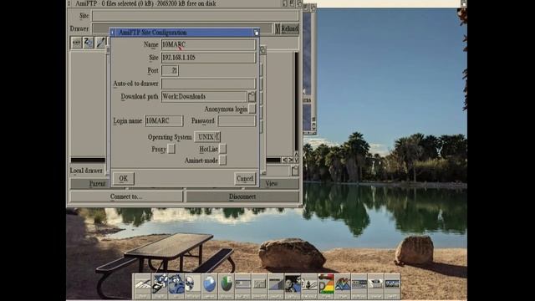Open the rainbow-striped P dock icon
The width and height of the screenshot is (535, 301).
(x=326, y=284)
